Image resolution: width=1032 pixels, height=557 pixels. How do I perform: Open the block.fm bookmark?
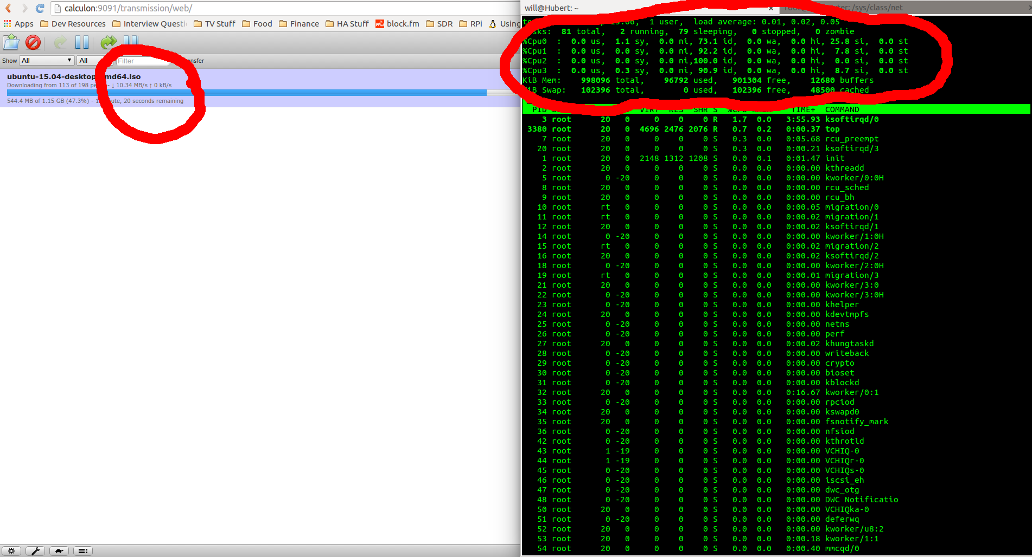397,24
